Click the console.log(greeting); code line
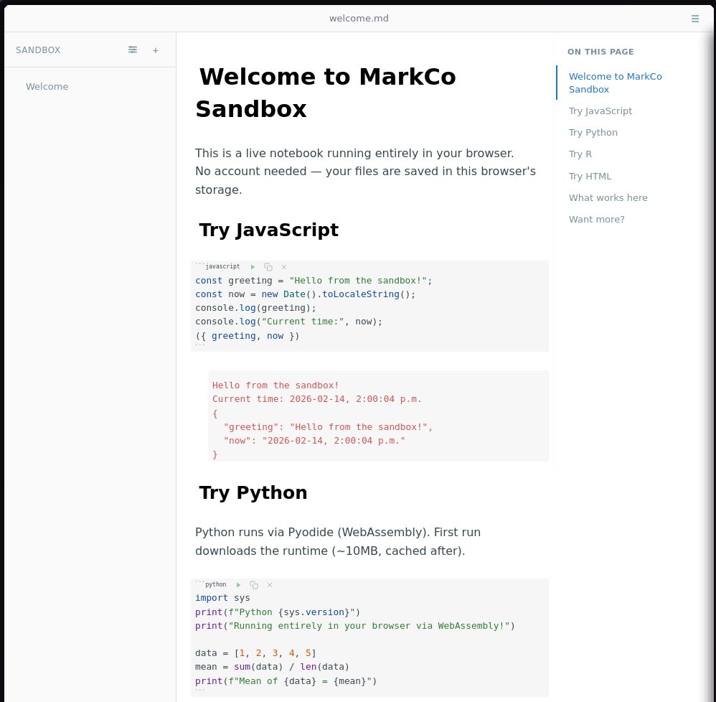The width and height of the screenshot is (716, 702). coord(255,308)
